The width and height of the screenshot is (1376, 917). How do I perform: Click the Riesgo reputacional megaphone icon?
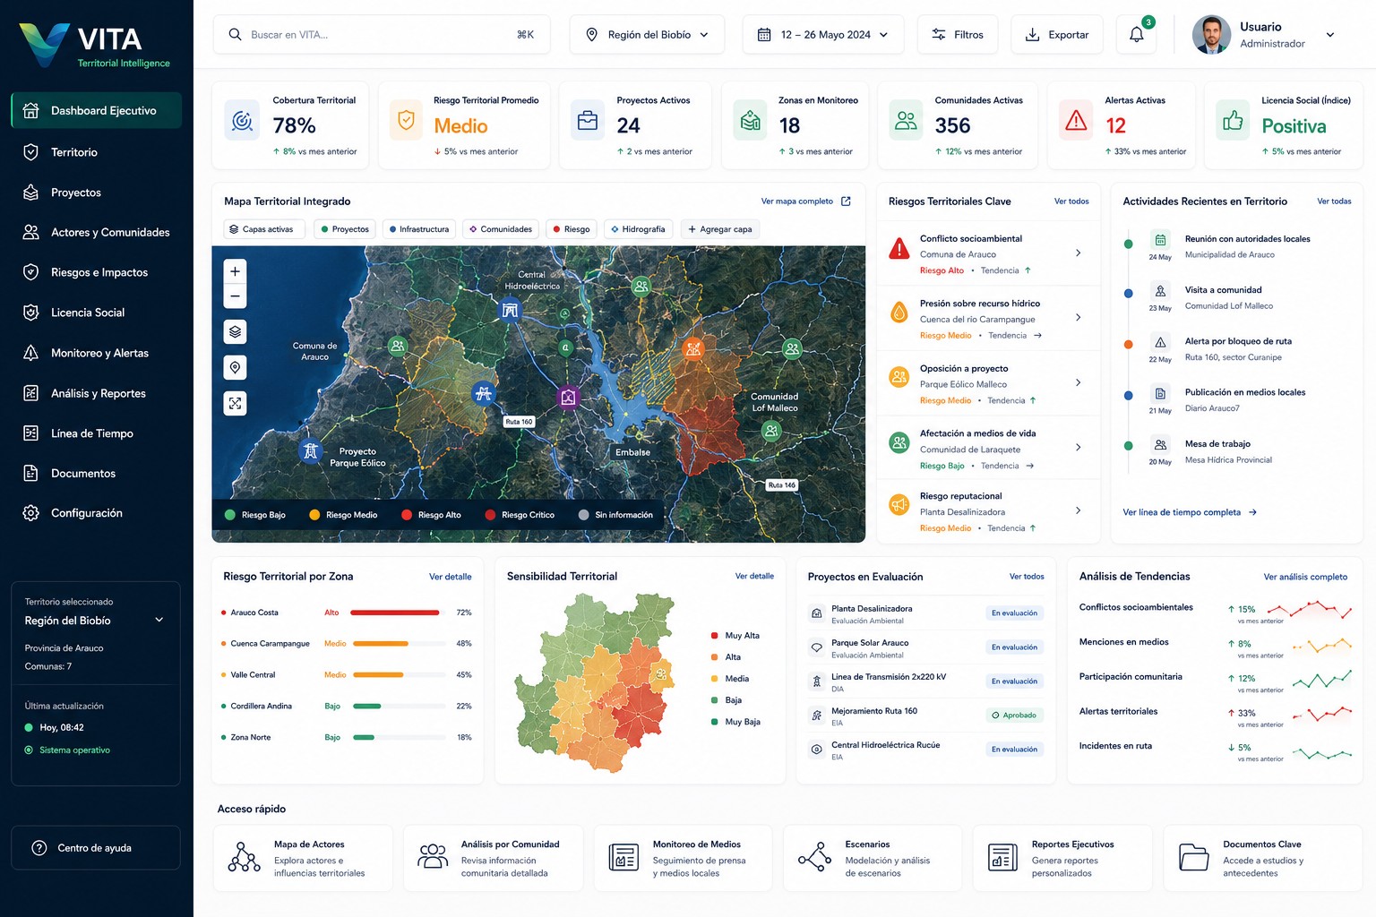(x=899, y=505)
